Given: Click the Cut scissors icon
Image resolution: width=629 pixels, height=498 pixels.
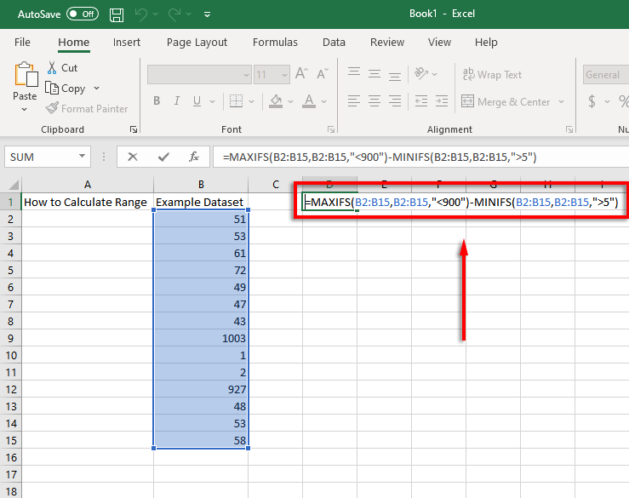Looking at the screenshot, I should [x=52, y=67].
